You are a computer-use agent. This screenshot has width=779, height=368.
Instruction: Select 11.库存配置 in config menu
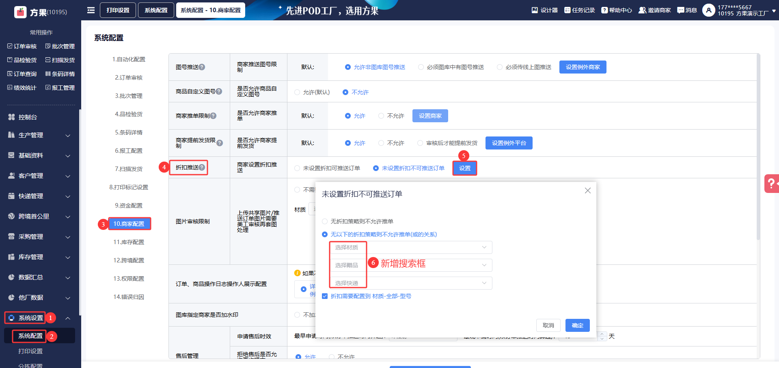click(129, 242)
